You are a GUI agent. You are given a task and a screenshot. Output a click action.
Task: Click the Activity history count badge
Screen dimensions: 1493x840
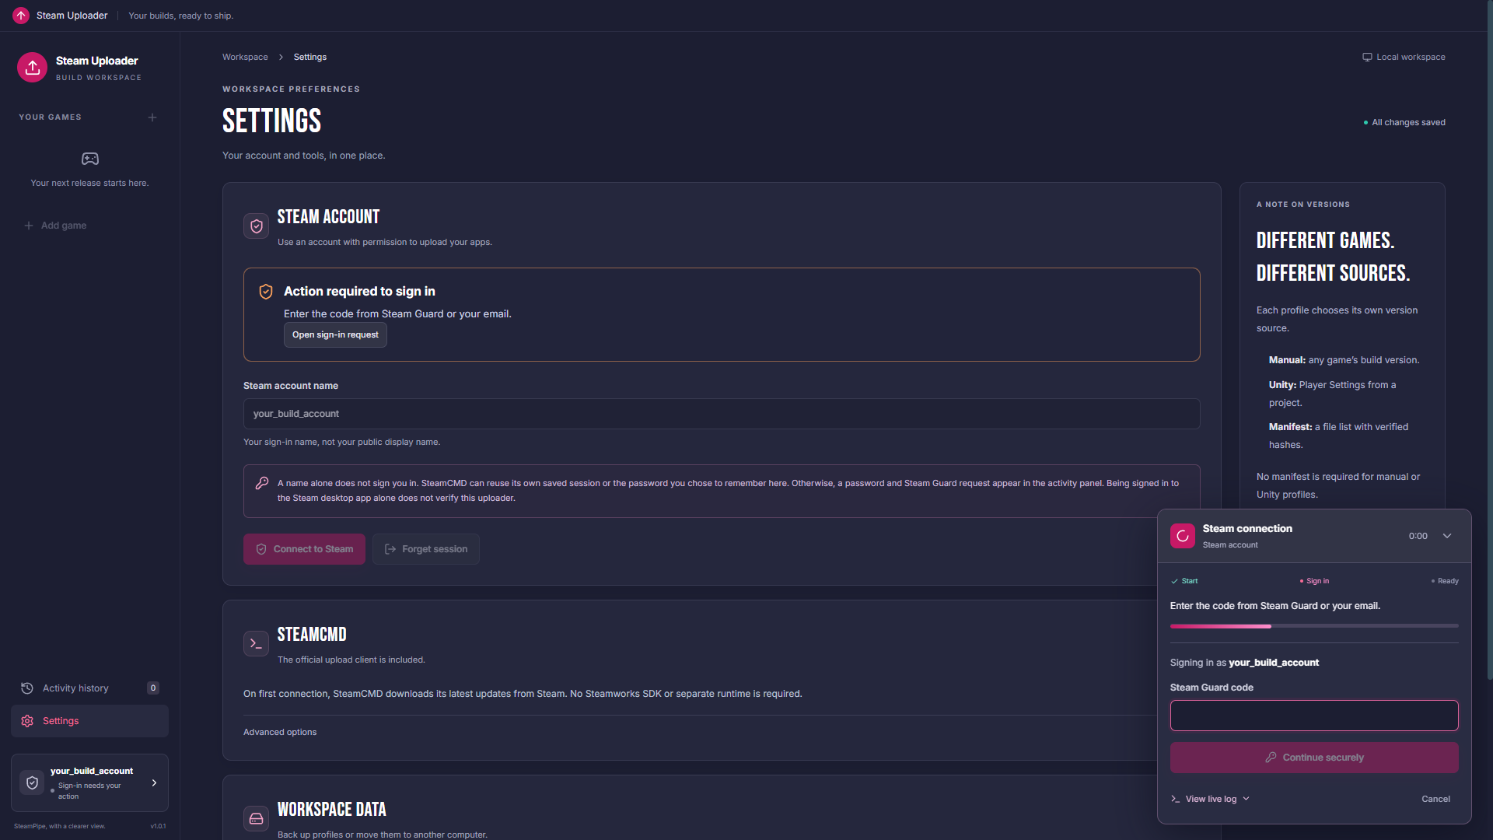[153, 688]
